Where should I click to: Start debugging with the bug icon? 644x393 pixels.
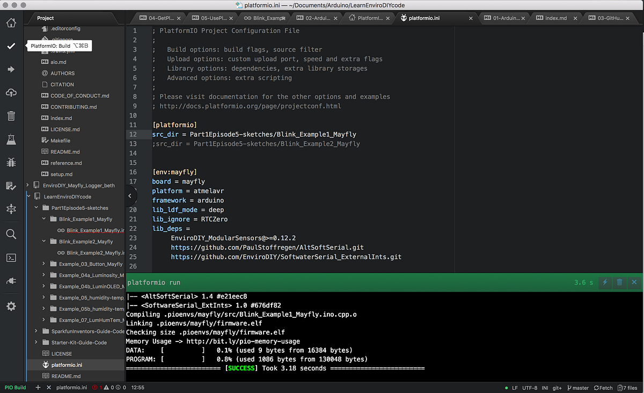(x=11, y=162)
